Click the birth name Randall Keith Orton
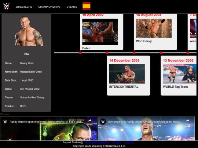This screenshot has width=198, height=148. click(x=31, y=72)
